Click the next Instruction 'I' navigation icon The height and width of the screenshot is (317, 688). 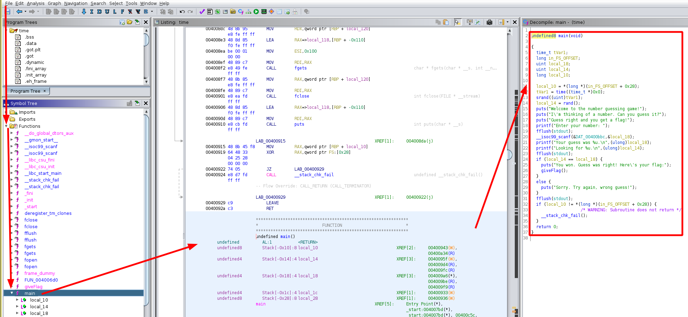(x=92, y=12)
